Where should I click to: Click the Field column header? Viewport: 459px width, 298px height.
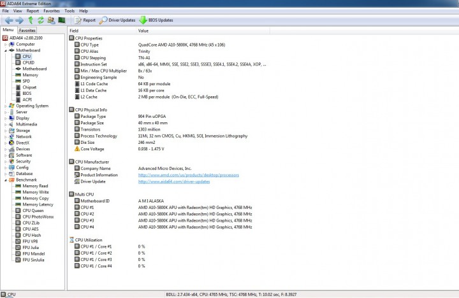(x=102, y=31)
